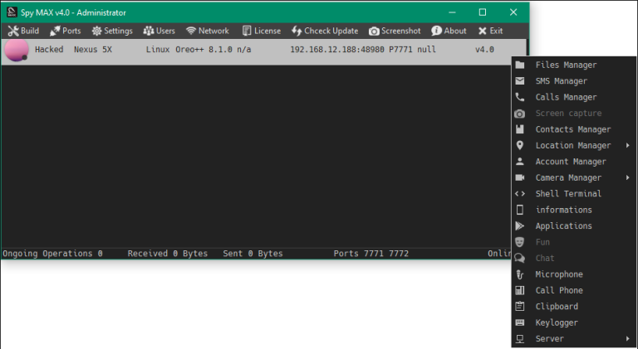Click the Chceck Update button
The height and width of the screenshot is (349, 638).
pos(325,31)
